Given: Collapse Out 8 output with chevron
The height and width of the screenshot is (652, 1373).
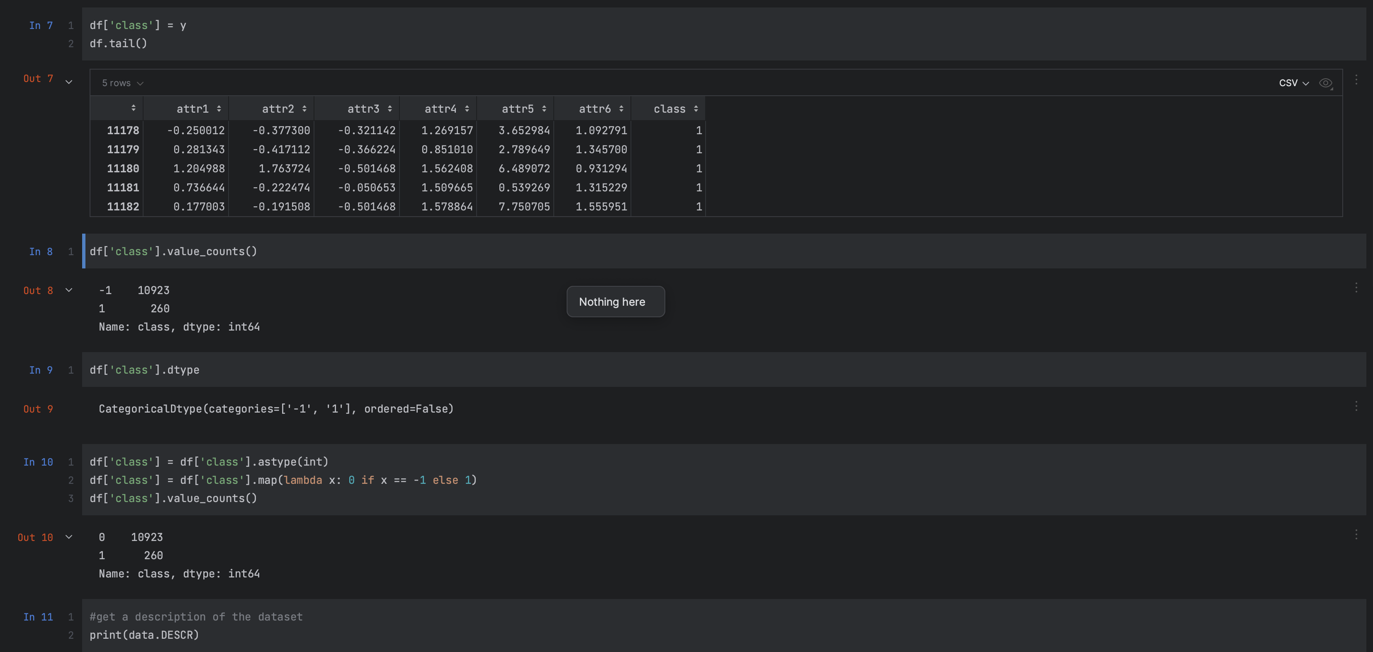Looking at the screenshot, I should [69, 290].
